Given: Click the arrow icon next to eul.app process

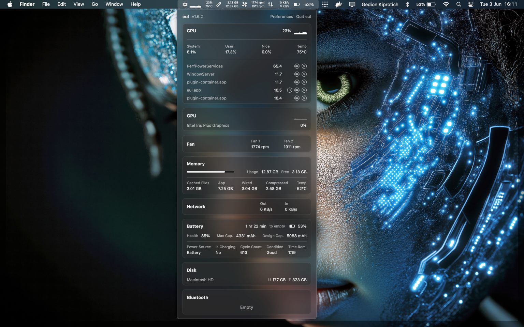Looking at the screenshot, I should (x=289, y=90).
